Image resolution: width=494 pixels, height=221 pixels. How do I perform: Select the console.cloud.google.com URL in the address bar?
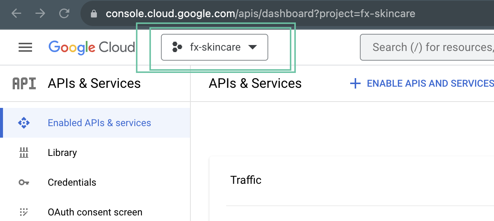pyautogui.click(x=260, y=14)
